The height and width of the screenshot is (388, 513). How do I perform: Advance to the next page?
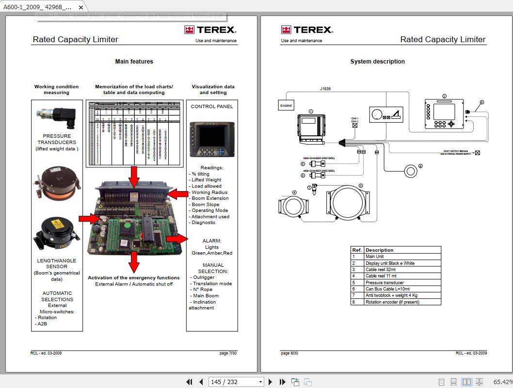pos(270,382)
